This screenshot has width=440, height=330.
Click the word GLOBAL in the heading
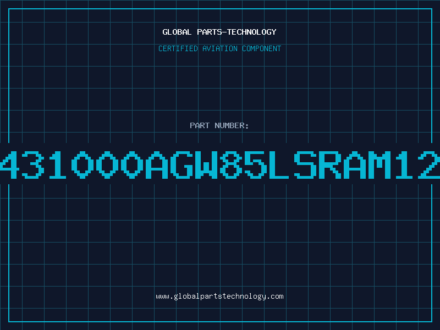[x=177, y=32]
